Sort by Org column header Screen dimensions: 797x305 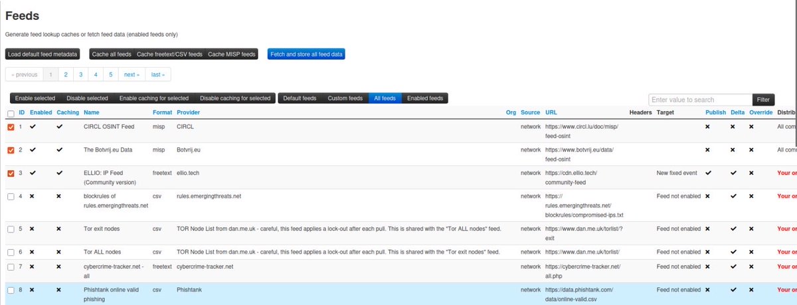511,113
